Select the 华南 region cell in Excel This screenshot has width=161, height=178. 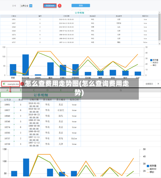tap(47, 116)
